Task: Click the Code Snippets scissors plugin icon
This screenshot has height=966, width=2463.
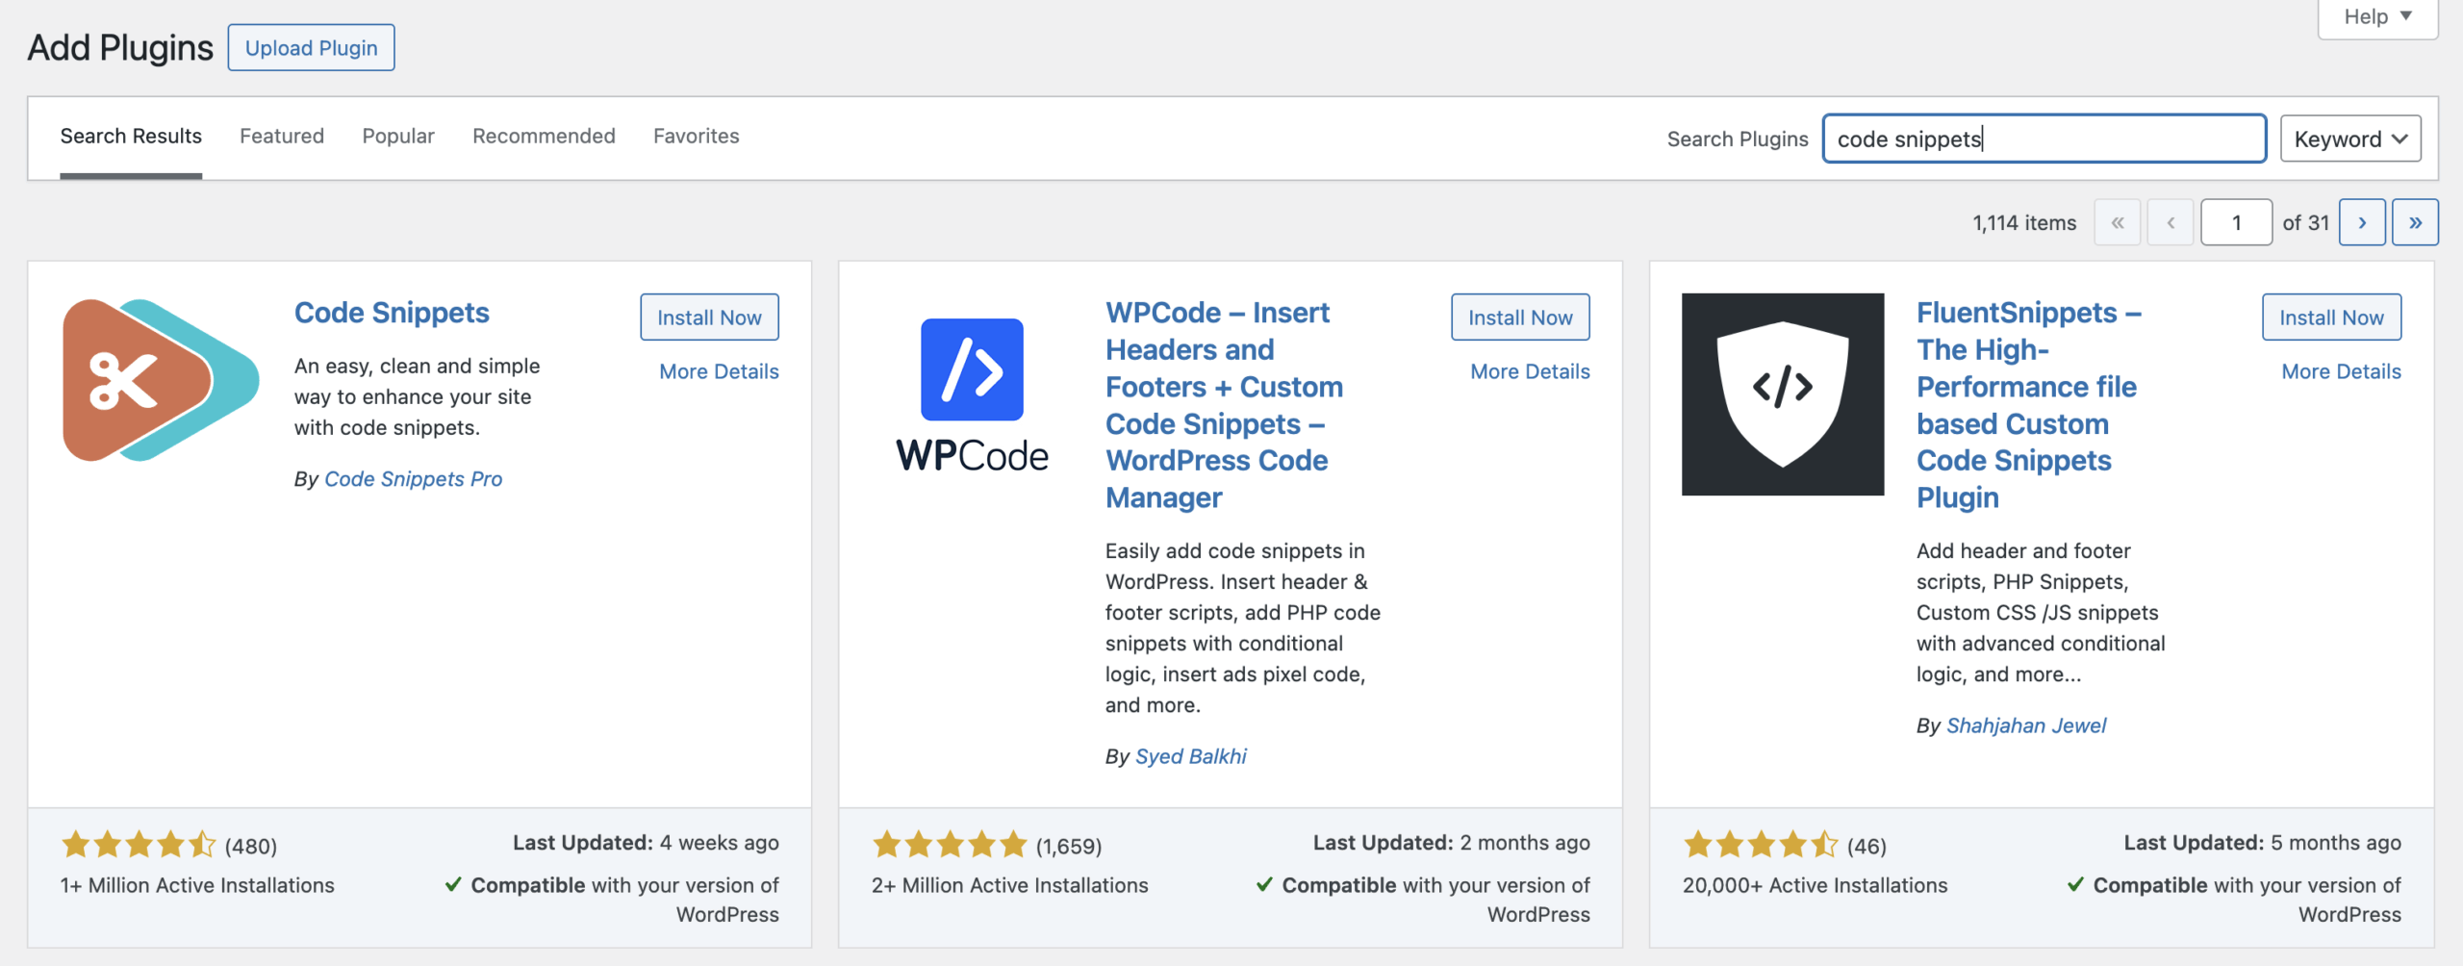Action: [x=161, y=380]
